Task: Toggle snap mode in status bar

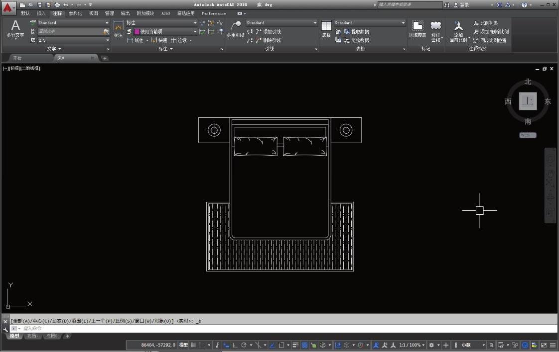Action: point(202,345)
